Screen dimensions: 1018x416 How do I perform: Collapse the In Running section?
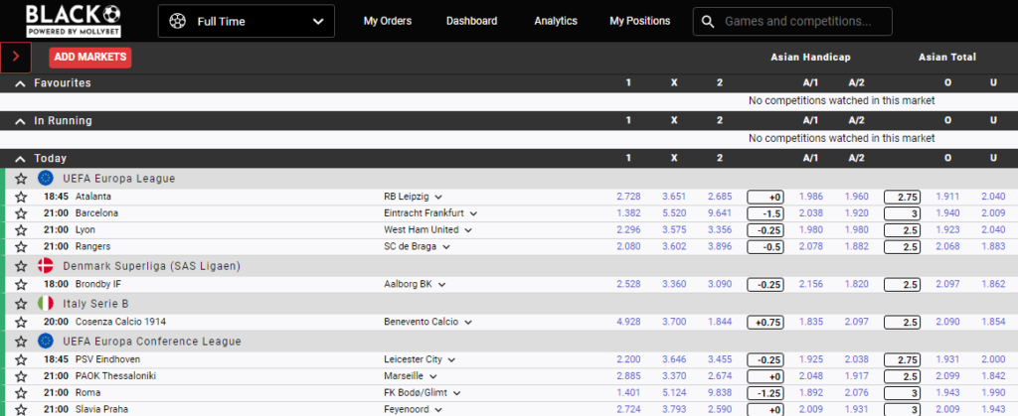(x=21, y=121)
